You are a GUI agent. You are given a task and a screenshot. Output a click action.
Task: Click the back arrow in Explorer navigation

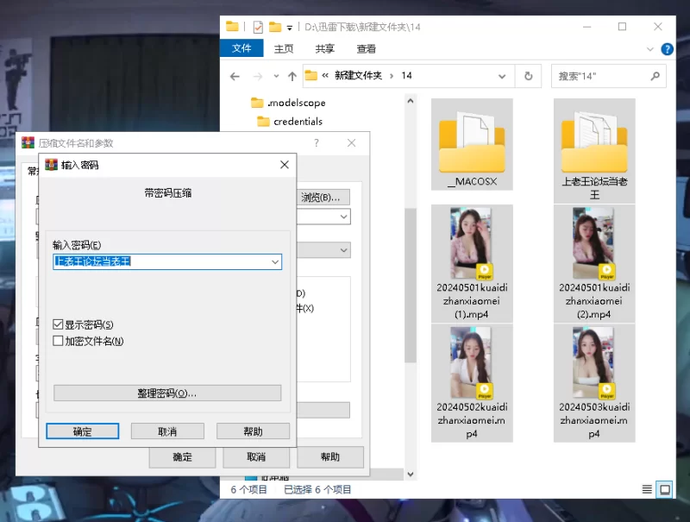(x=235, y=76)
